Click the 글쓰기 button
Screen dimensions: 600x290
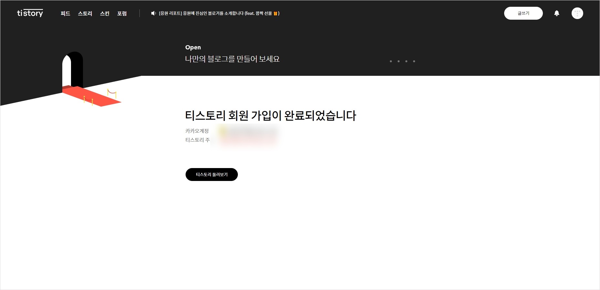(523, 13)
